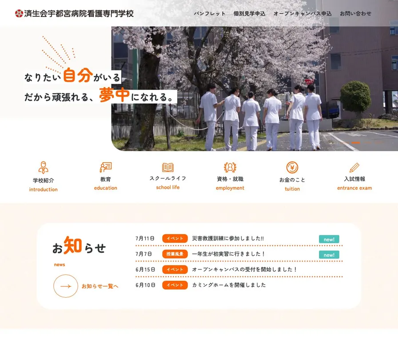This screenshot has height=342, width=398.
Task: Click the tuition English caption
Action: click(292, 189)
